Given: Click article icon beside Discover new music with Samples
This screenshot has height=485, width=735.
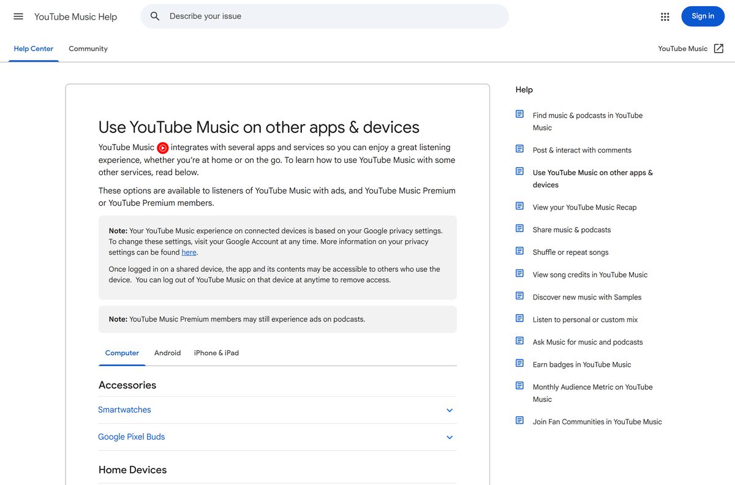Looking at the screenshot, I should pos(519,296).
